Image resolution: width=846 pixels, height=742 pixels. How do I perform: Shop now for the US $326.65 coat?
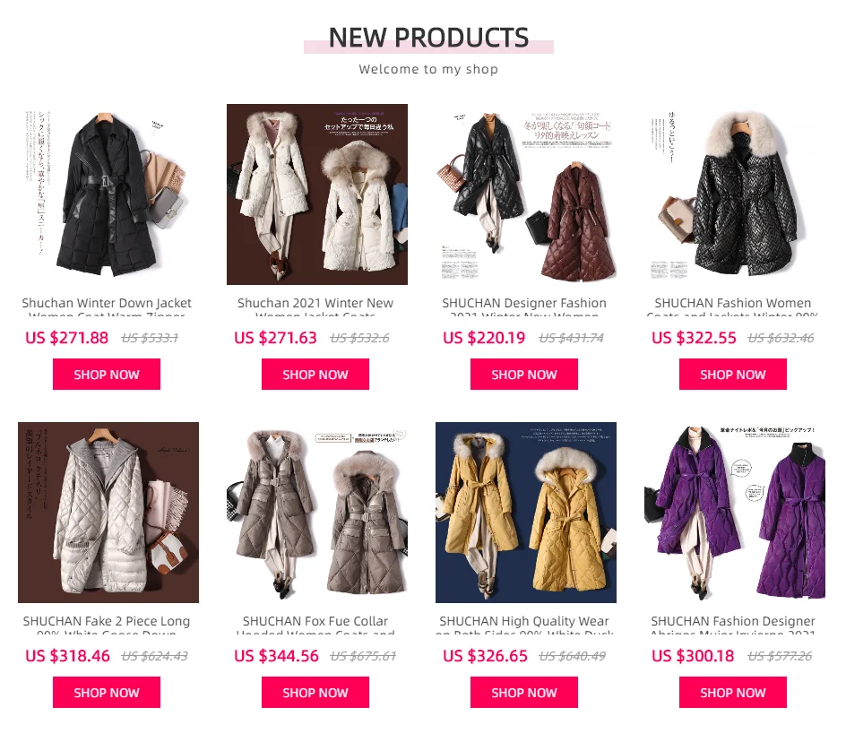click(x=524, y=693)
